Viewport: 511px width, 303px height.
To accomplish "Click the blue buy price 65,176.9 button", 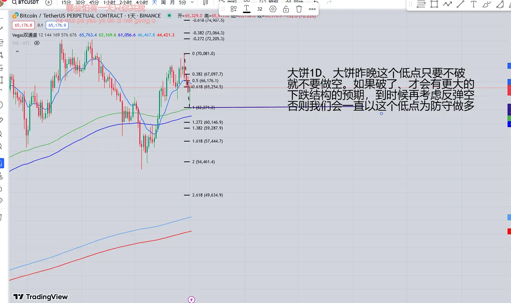I will [57, 25].
